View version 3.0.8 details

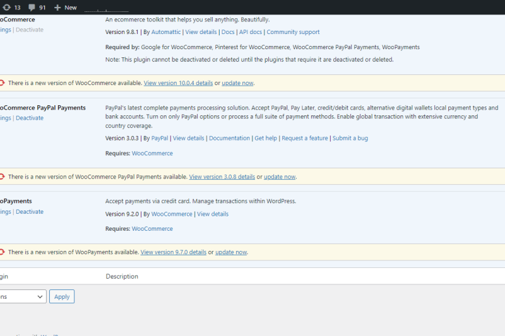coord(222,177)
